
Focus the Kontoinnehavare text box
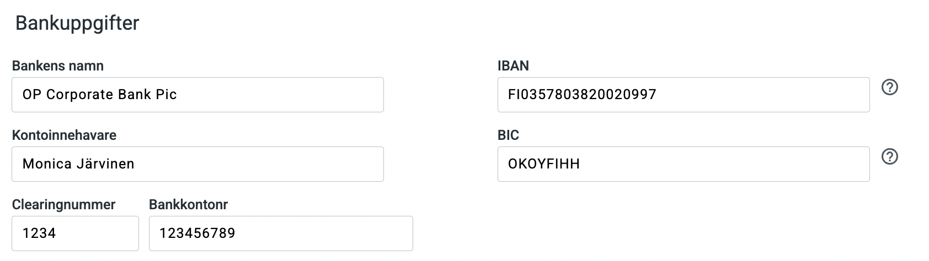[197, 164]
